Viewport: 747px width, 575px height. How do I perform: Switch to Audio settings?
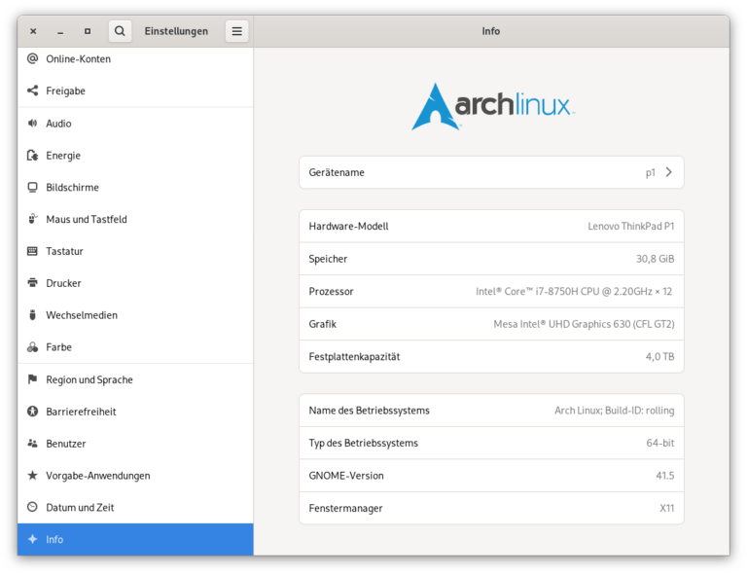click(x=135, y=124)
